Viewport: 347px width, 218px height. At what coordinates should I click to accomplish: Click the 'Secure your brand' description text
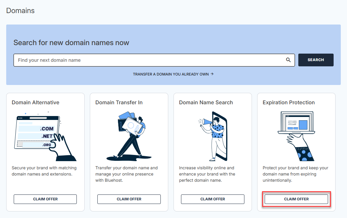tap(44, 171)
